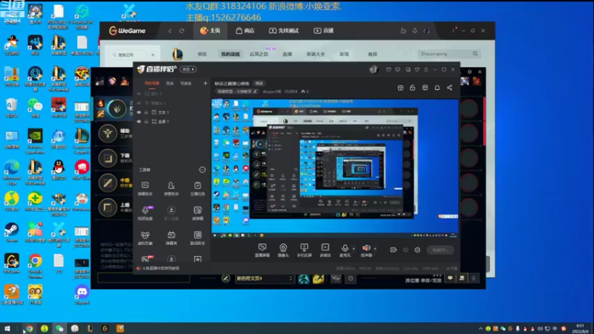Open the 主播任务 tool icon
Image resolution: width=594 pixels, height=334 pixels.
click(198, 189)
